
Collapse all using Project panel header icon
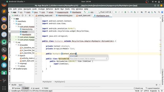point(26,15)
